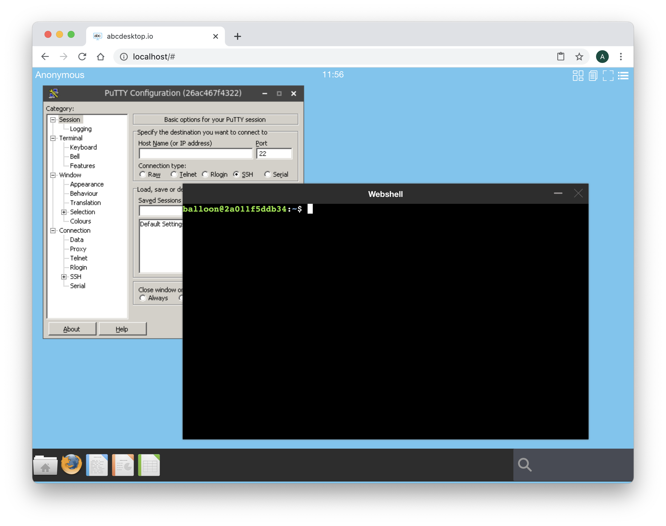Open the home folder icon in dock
The width and height of the screenshot is (666, 526).
(x=45, y=465)
